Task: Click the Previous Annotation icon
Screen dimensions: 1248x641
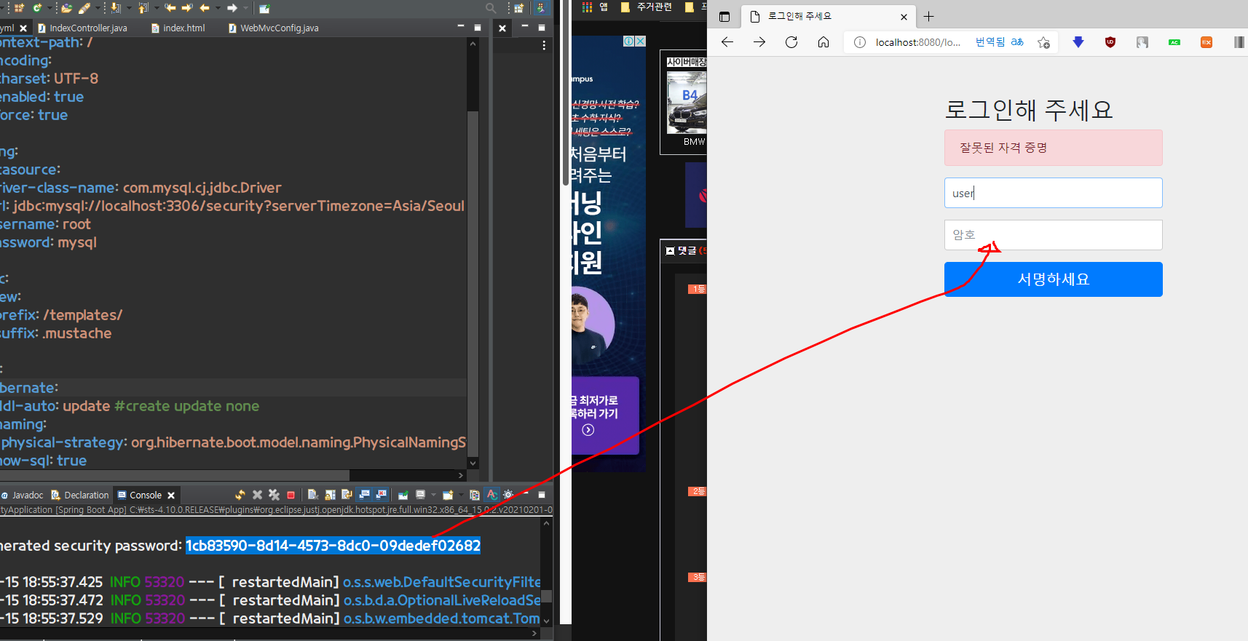Action: 143,8
